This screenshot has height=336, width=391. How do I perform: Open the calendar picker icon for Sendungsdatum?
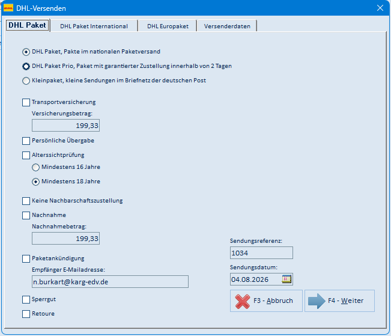(x=286, y=279)
